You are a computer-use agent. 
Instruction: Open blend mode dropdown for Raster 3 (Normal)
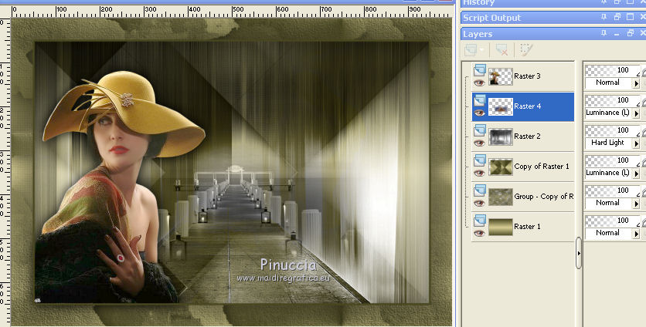[x=636, y=83]
